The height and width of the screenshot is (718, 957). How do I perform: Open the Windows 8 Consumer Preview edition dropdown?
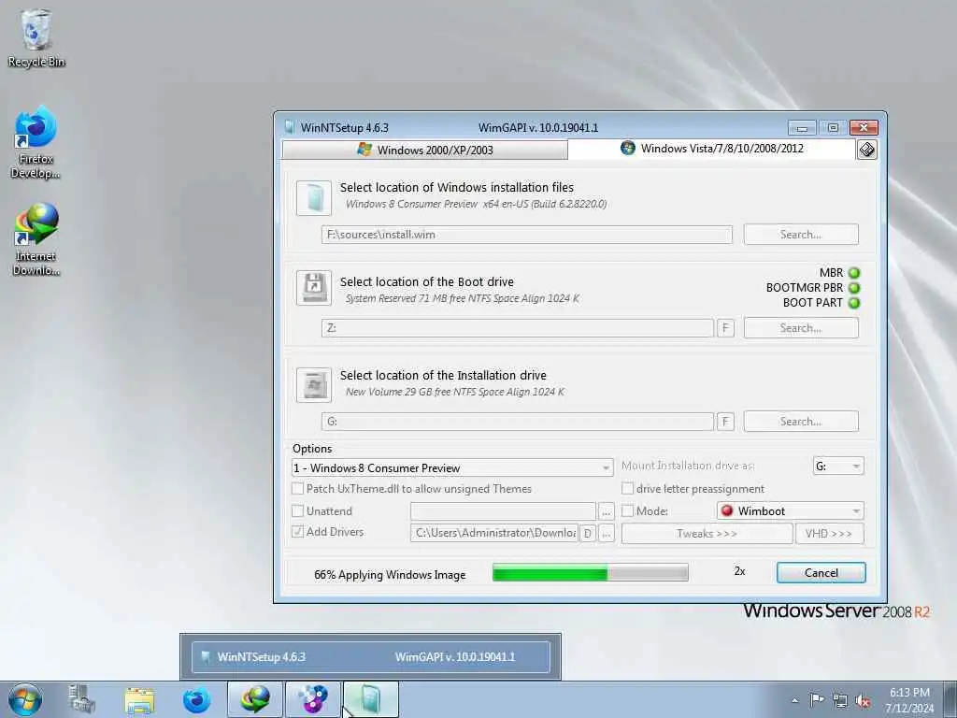pos(452,467)
